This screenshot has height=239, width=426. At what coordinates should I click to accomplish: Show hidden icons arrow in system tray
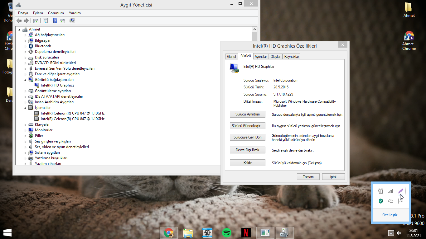(x=391, y=233)
